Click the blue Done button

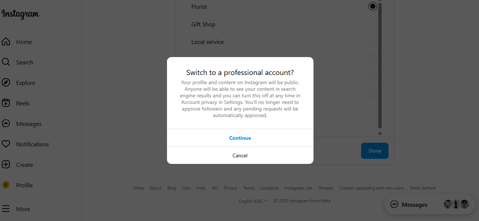tap(375, 151)
